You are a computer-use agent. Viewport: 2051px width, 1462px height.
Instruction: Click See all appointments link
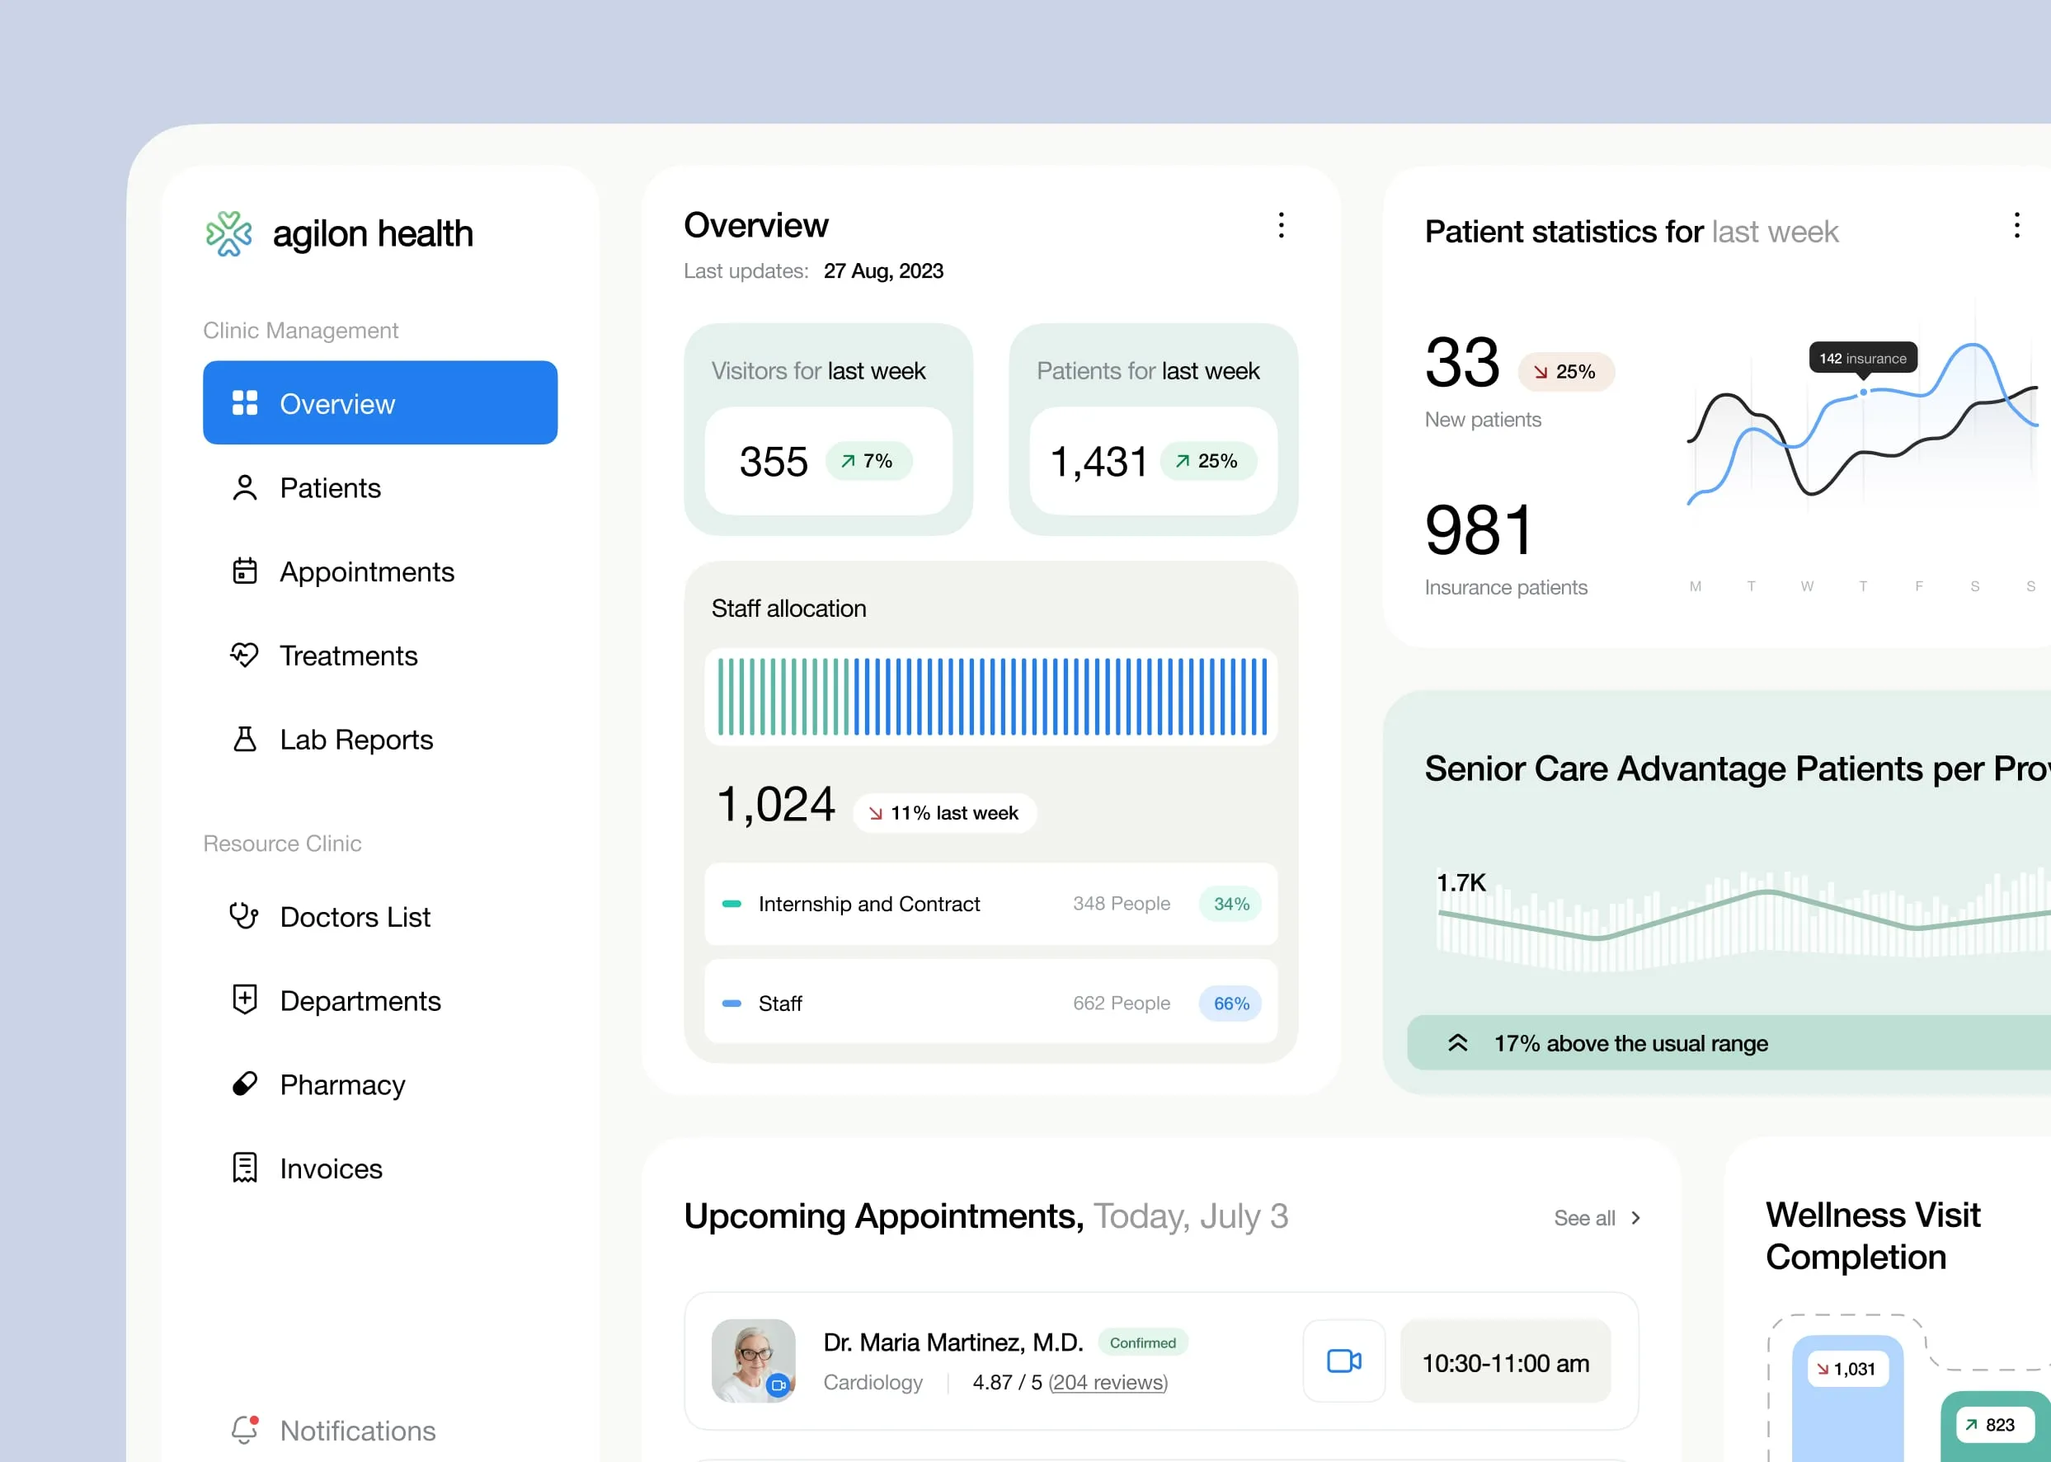coord(1598,1218)
